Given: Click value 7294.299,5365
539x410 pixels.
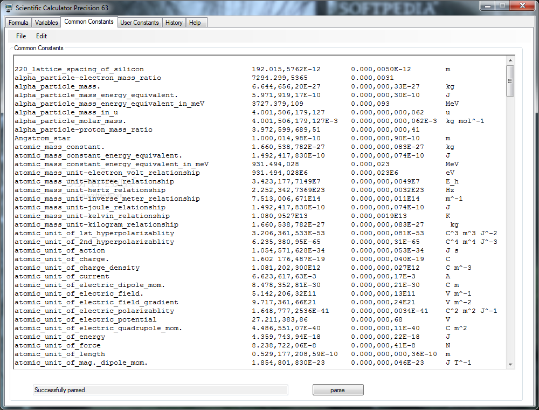Looking at the screenshot, I should tap(280, 78).
